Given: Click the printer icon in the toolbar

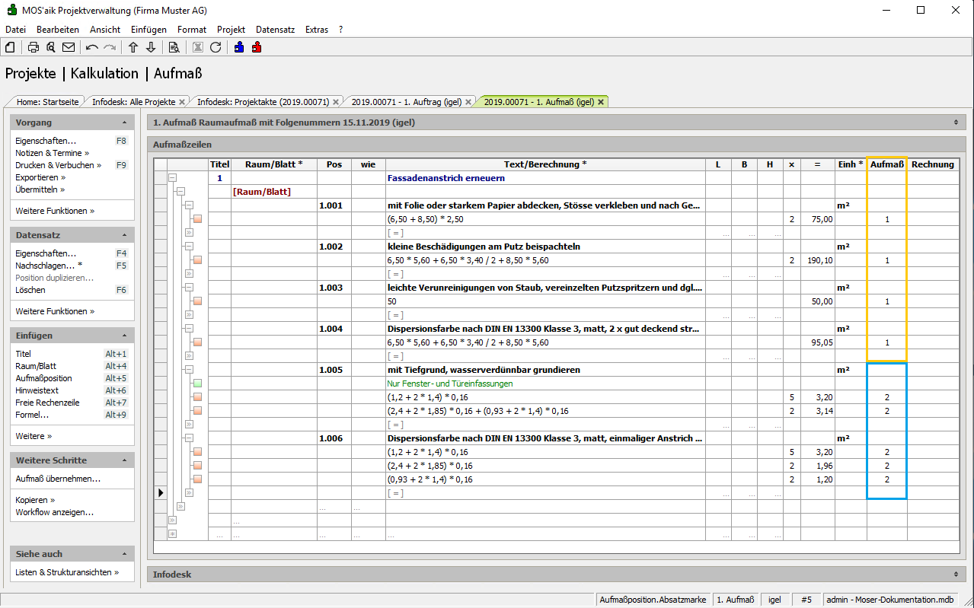Looking at the screenshot, I should [x=34, y=47].
